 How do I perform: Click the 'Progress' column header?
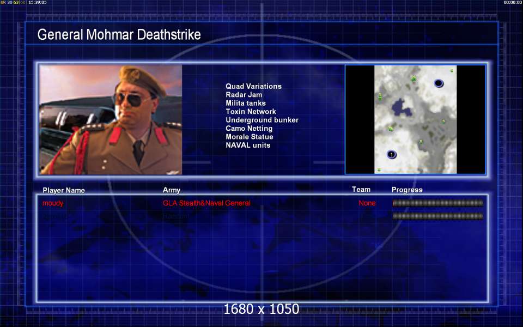click(x=408, y=190)
